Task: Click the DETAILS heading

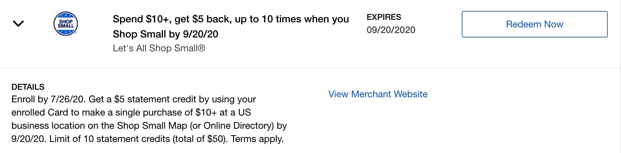Action: (28, 87)
